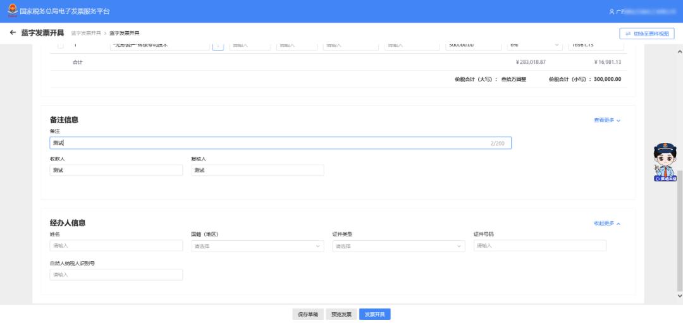Screen dimensions: 683x323
Task: Click 切换至票样视图 button
Action: pos(646,34)
